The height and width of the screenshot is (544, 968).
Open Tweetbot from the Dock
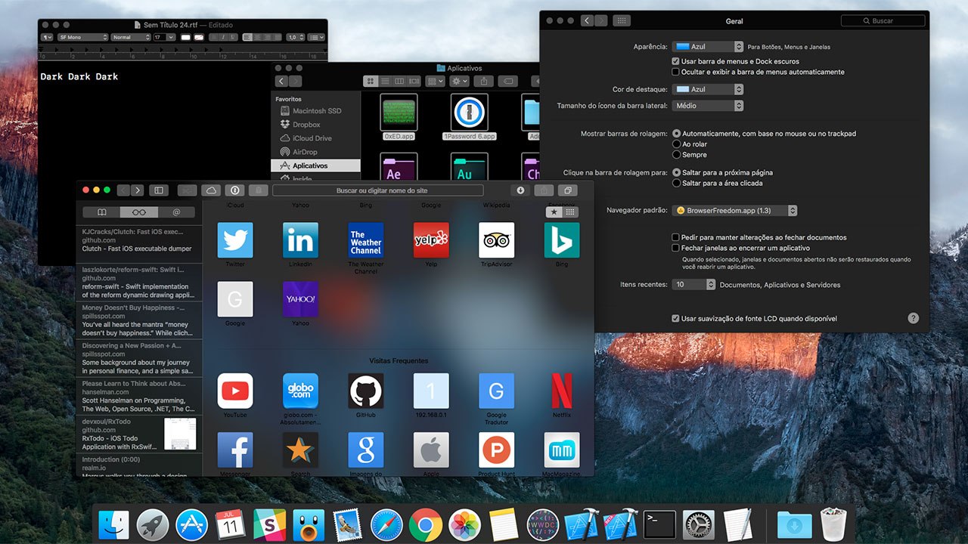pyautogui.click(x=309, y=524)
